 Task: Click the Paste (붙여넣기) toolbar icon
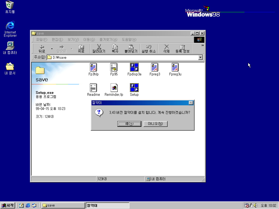131,49
